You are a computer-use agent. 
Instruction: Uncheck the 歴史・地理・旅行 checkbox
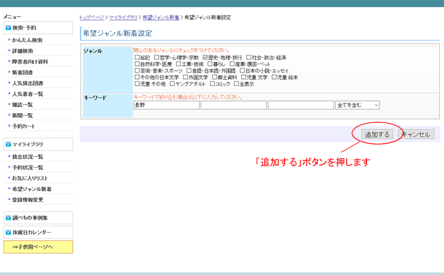[205, 57]
